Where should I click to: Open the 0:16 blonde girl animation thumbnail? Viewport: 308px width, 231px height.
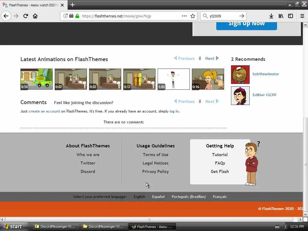click(x=208, y=79)
